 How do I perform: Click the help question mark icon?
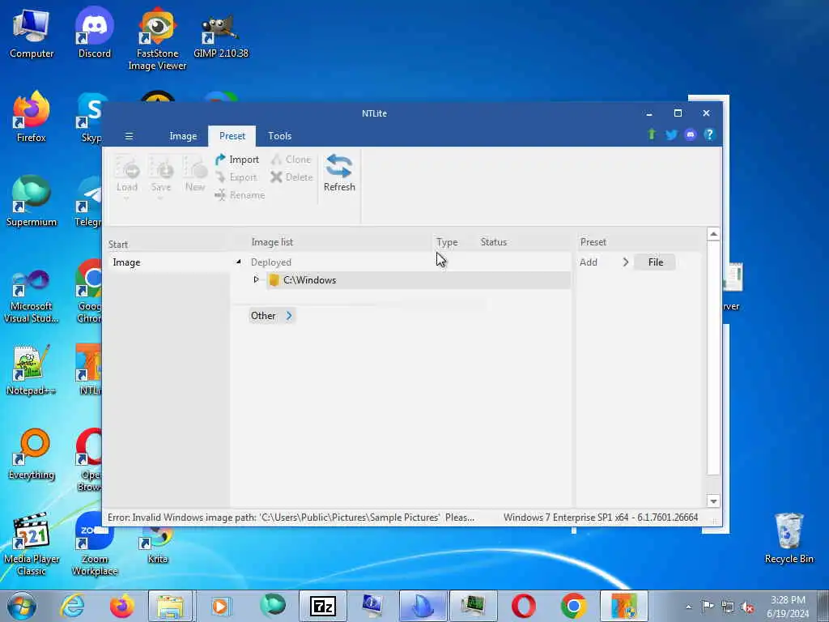709,135
